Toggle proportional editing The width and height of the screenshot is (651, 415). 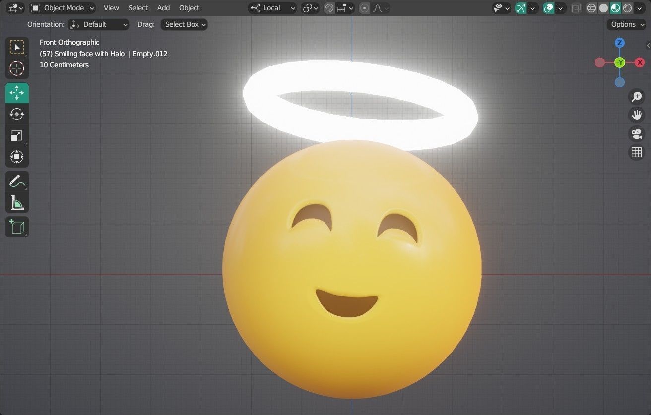pos(365,8)
